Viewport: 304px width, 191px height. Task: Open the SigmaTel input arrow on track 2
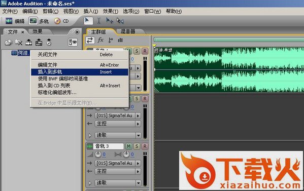tap(138, 116)
